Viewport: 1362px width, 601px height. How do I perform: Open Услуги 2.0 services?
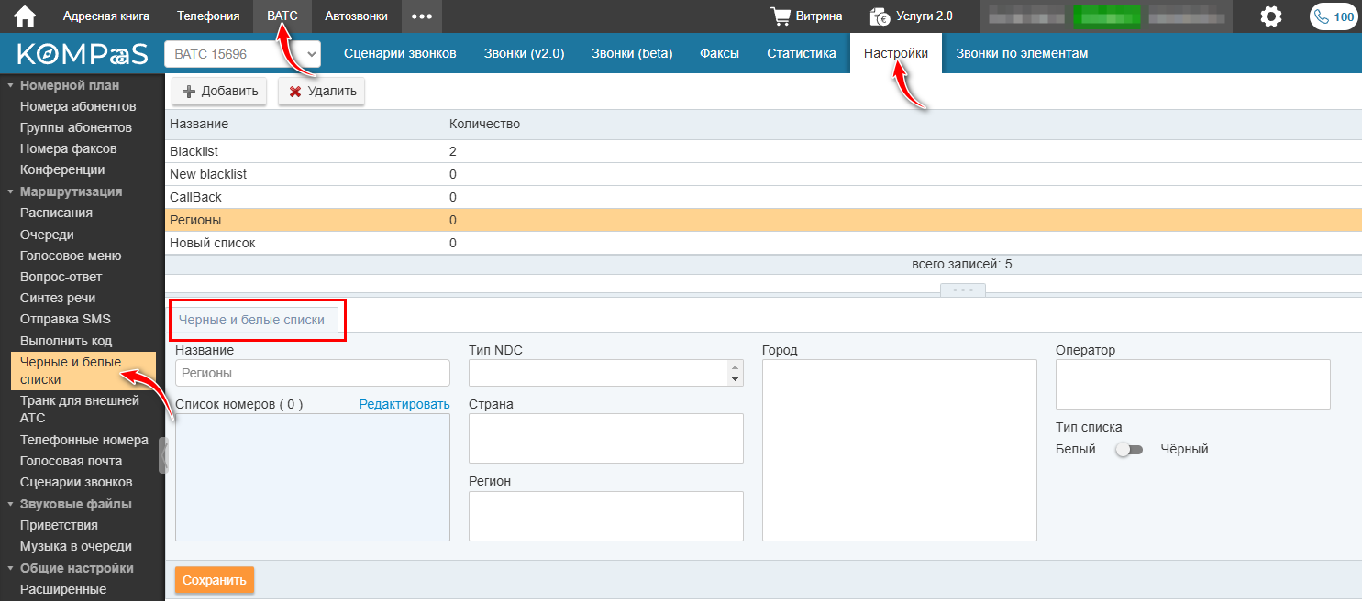coord(911,16)
